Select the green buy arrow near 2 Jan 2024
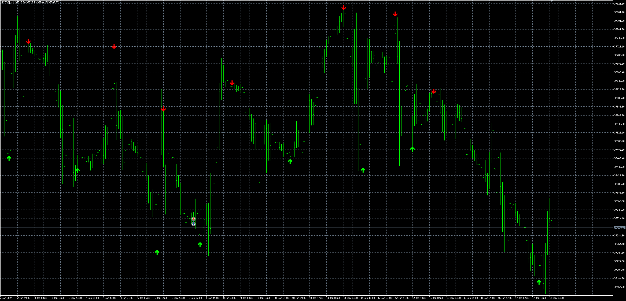Image resolution: width=626 pixels, height=301 pixels. click(9, 158)
